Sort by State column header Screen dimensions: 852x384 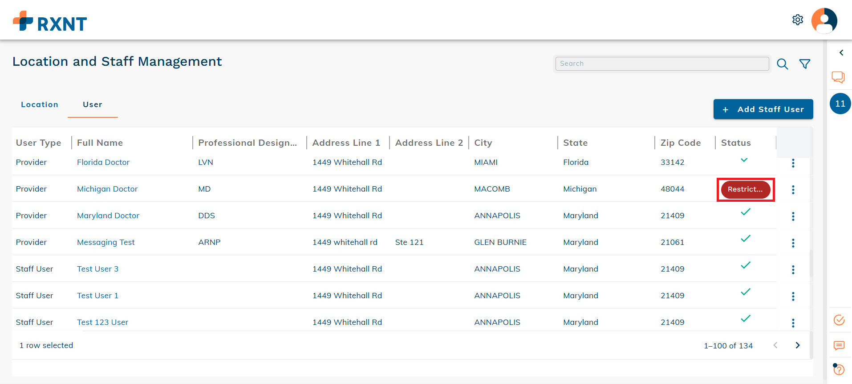coord(576,143)
